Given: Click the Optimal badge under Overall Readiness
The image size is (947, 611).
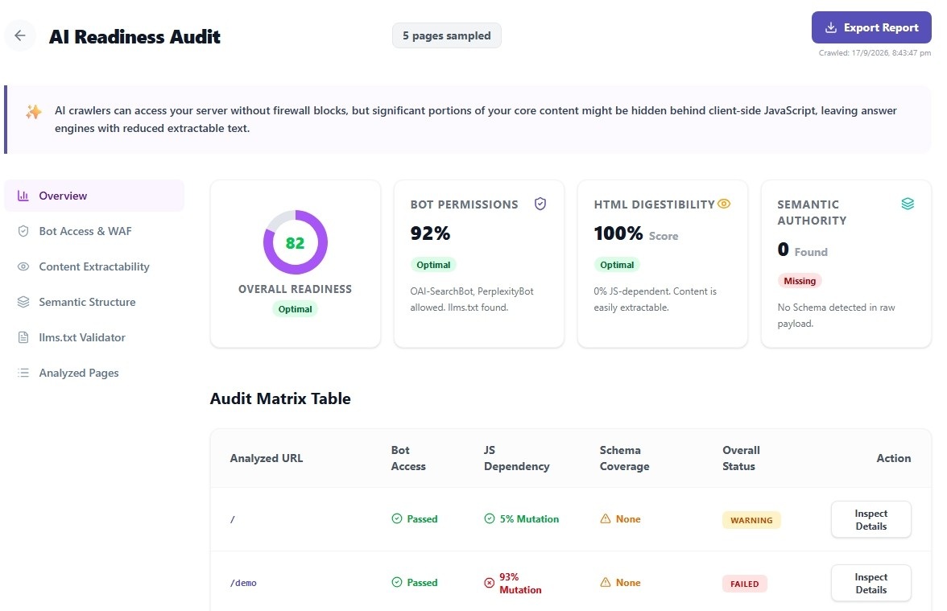Looking at the screenshot, I should click(296, 309).
